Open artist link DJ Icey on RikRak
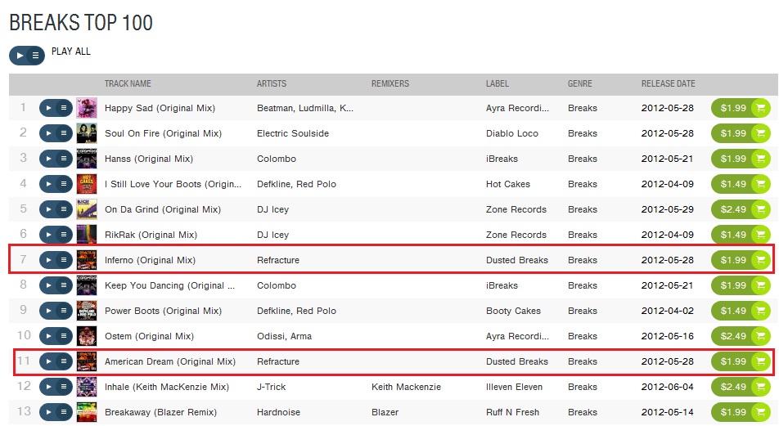Viewport: 779px width, 426px height. point(272,235)
